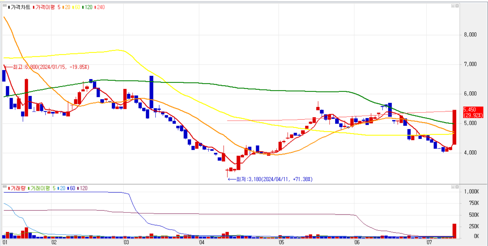Viewport: 488px width, 246px height.
Task: Select the purple 120 volume average legend
Action: pyautogui.click(x=83, y=188)
